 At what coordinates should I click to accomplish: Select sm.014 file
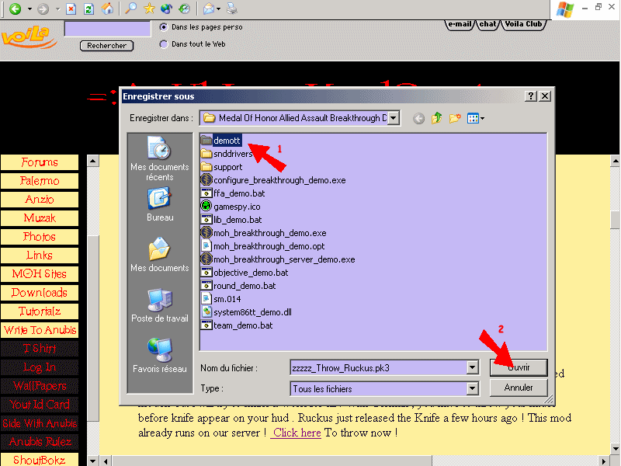(x=221, y=299)
